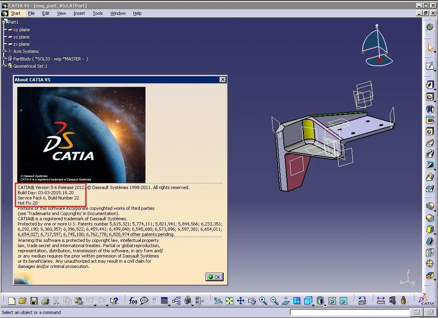The height and width of the screenshot is (318, 438).
Task: Close the About CATIA V5 dialog
Action: [x=223, y=80]
